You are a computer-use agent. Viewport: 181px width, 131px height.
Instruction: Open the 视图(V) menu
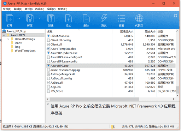click(x=51, y=9)
